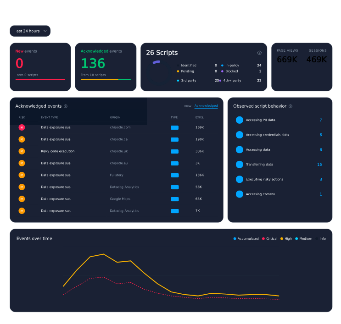Click info icon next to Observed script behavior

click(x=291, y=106)
